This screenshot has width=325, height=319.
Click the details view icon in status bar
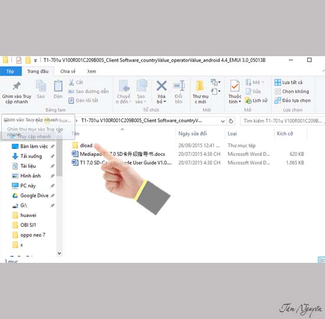321,260
